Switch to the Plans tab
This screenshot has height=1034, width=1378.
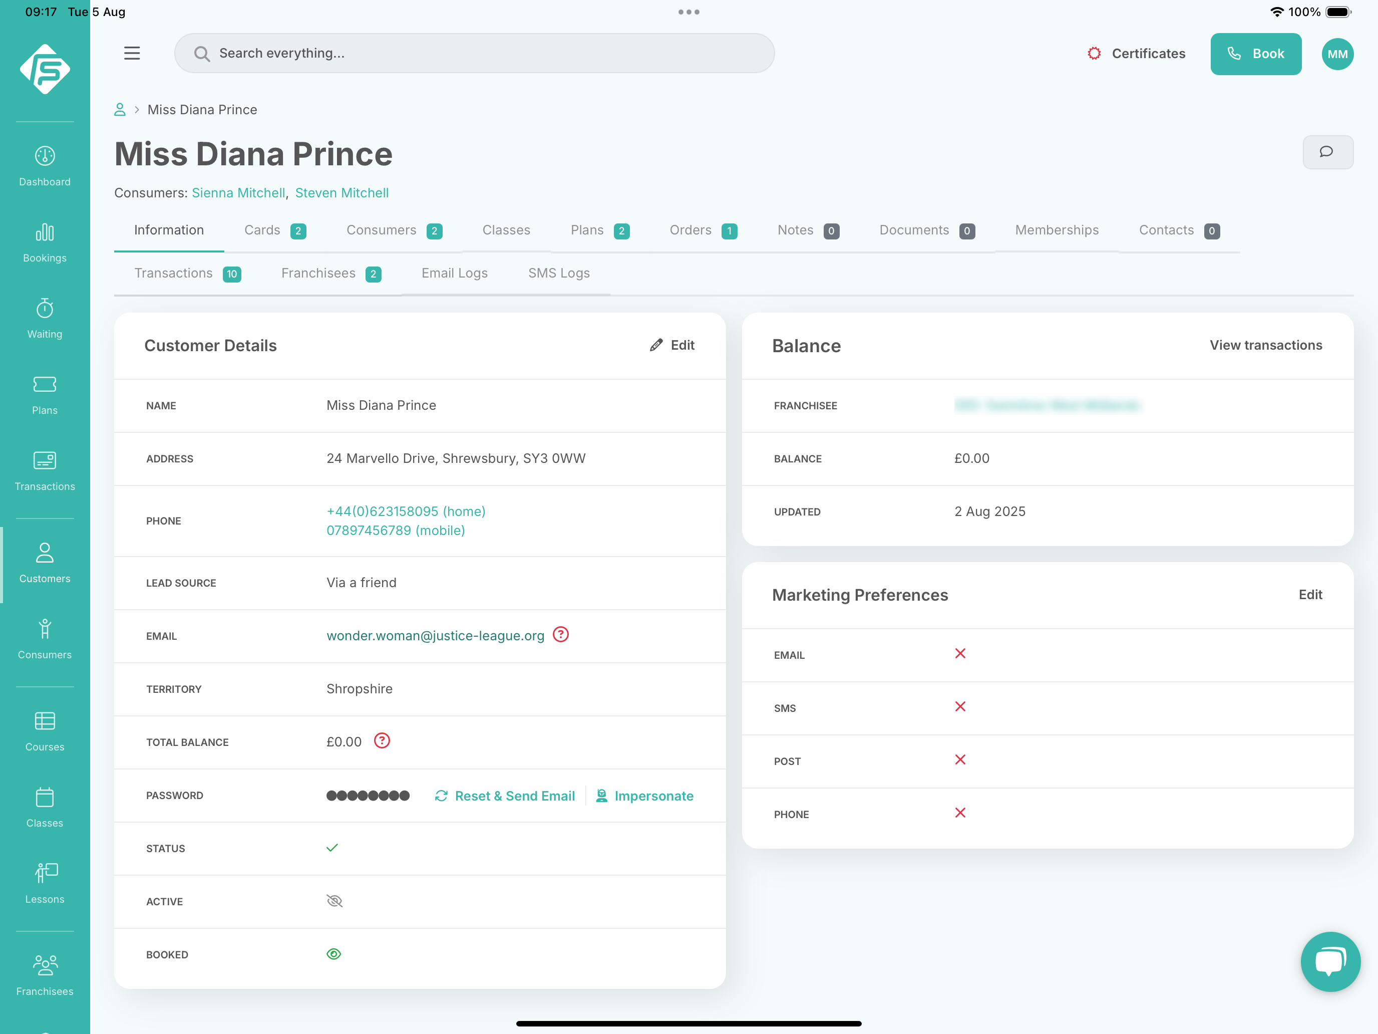coord(600,230)
